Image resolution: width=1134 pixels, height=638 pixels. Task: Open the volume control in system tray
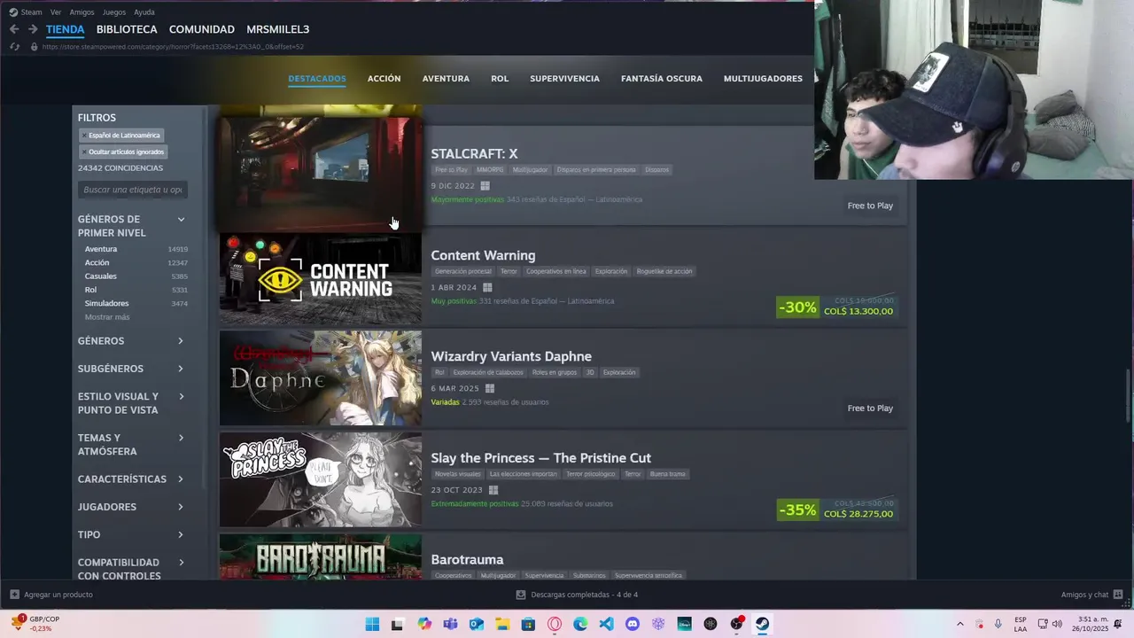[1057, 624]
